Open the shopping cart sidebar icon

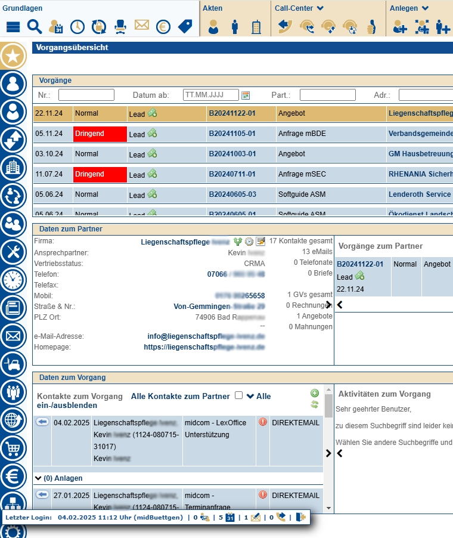[x=13, y=448]
